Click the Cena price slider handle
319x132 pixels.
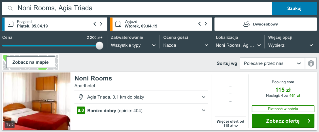tap(99, 45)
